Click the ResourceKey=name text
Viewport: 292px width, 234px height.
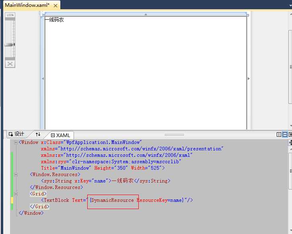coord(159,200)
